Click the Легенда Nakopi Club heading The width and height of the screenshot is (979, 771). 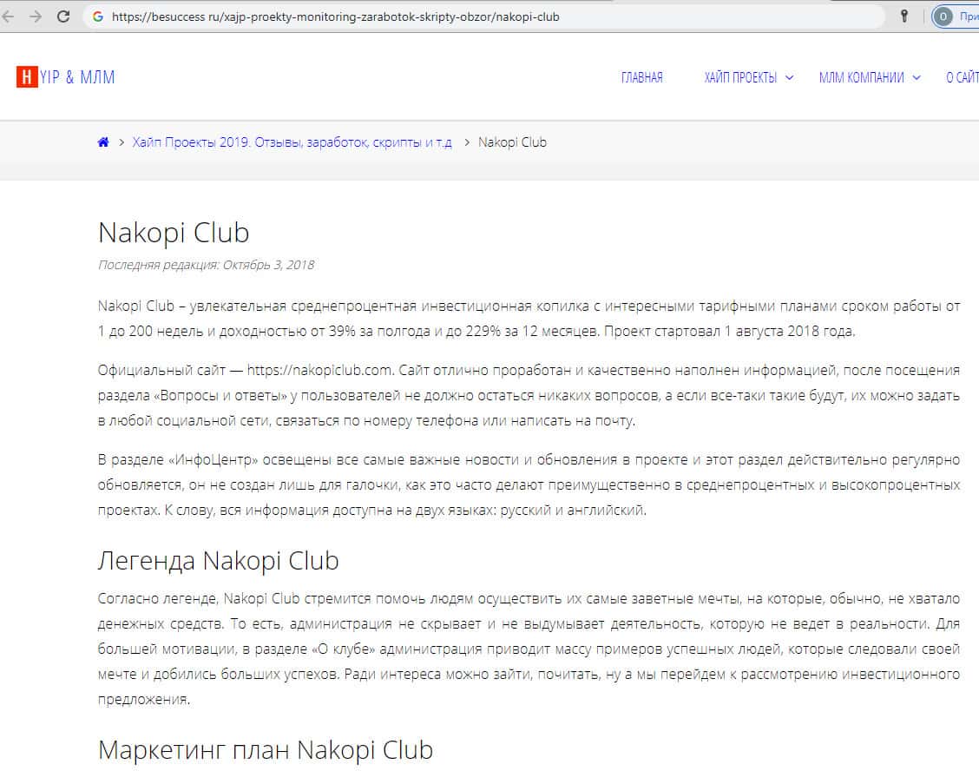pos(219,560)
